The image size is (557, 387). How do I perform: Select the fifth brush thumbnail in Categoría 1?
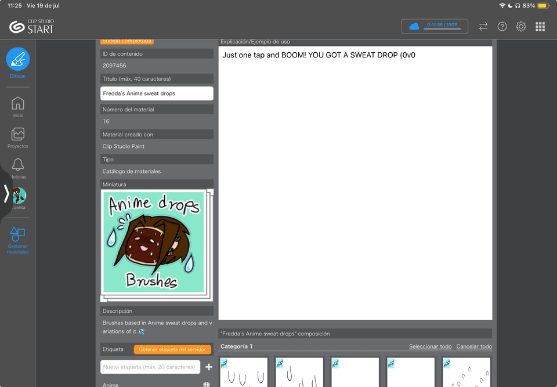[x=466, y=372]
